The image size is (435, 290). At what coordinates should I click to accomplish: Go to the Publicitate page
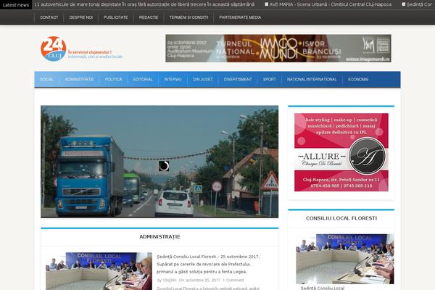point(116,17)
